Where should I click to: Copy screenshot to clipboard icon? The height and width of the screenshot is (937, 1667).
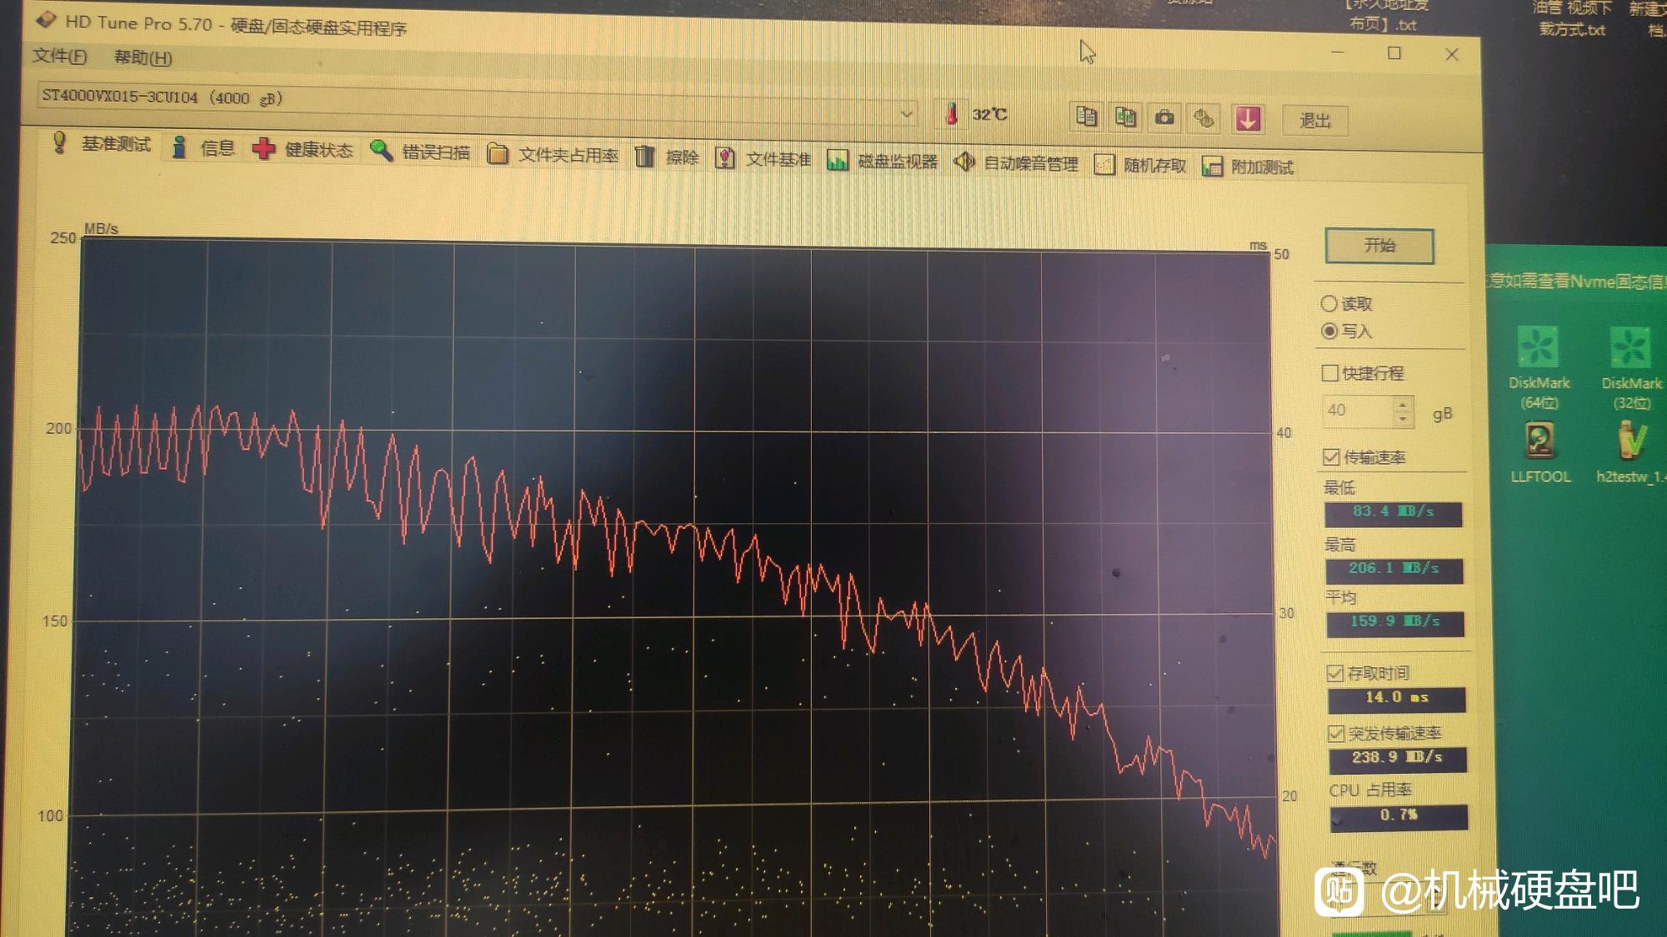pyautogui.click(x=1125, y=117)
